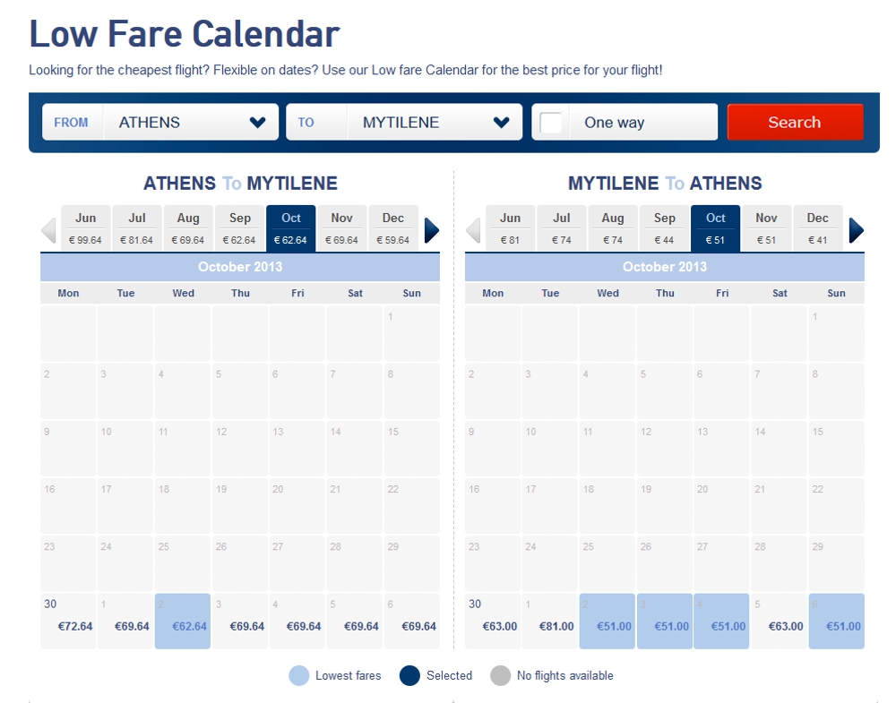Viewport: 896px width, 703px height.
Task: Tick the One way checkbox
Action: (x=551, y=122)
